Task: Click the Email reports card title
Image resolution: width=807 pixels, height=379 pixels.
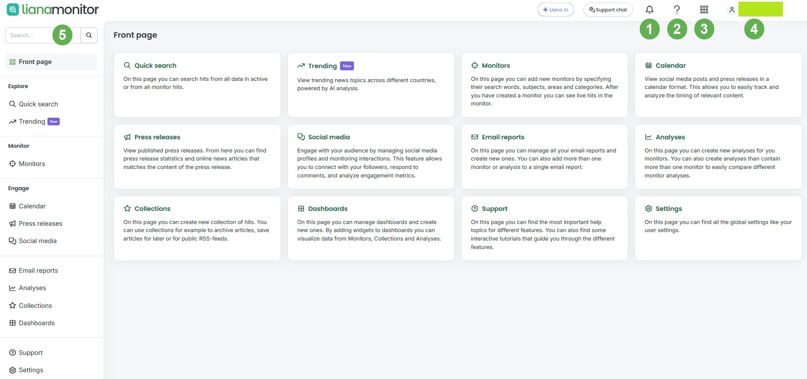Action: coord(503,137)
